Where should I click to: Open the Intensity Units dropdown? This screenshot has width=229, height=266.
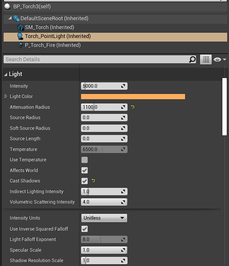coord(104,218)
